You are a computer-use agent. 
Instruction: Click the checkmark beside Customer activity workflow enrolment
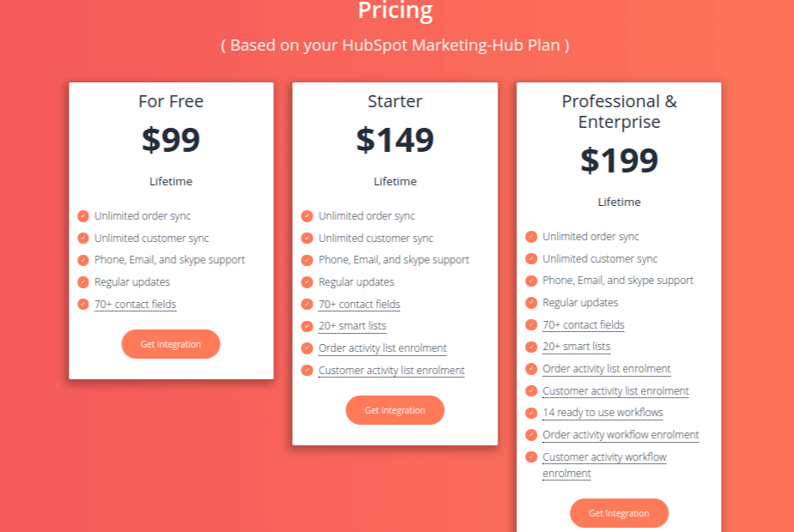(x=531, y=457)
